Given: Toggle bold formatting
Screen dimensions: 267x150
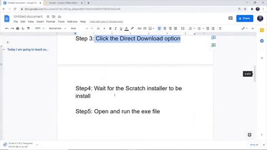Looking at the screenshot, I should click(110, 29).
